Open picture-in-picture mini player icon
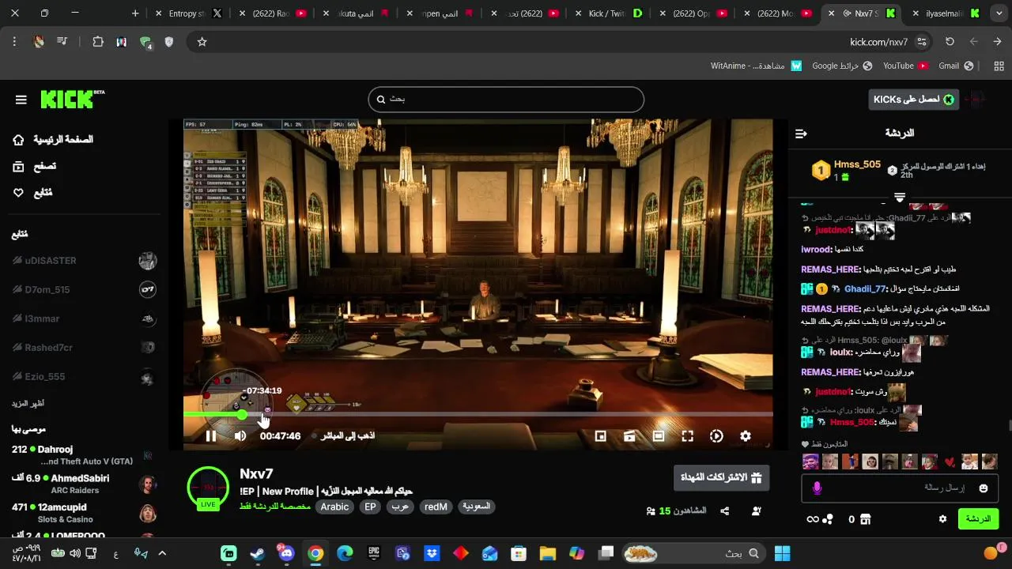 coord(601,436)
